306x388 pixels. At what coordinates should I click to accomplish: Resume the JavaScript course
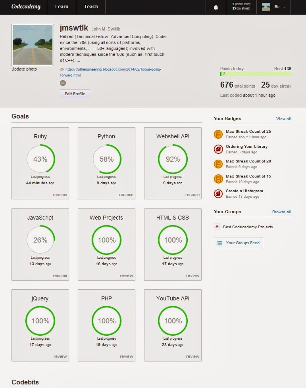coord(60,275)
